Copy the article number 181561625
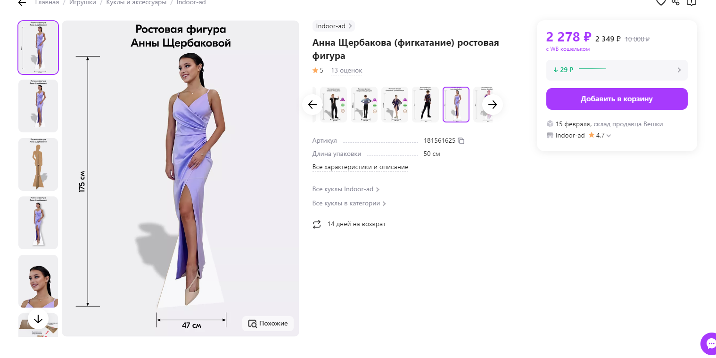Viewport: 716px width, 358px height. click(461, 141)
